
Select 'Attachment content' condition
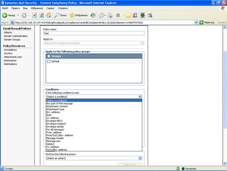pyautogui.click(x=94, y=107)
